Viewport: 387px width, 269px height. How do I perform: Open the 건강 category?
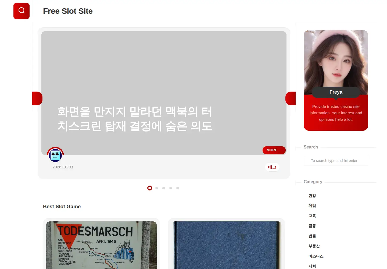tap(312, 196)
